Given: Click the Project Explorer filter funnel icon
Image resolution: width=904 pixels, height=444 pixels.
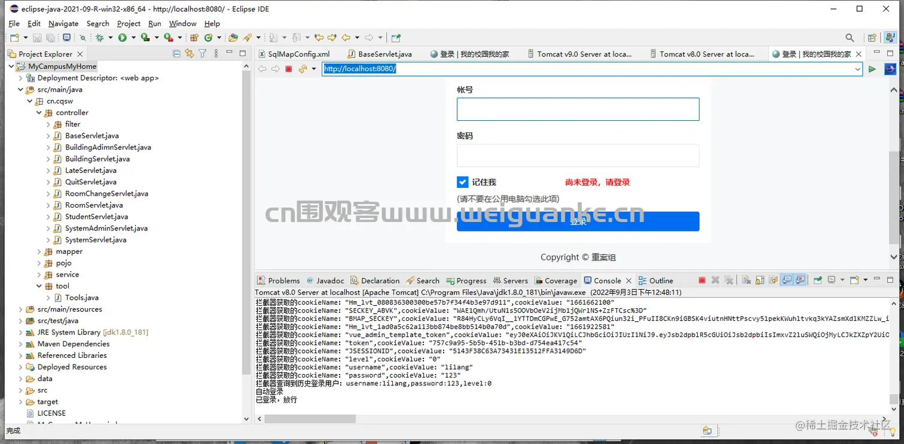Looking at the screenshot, I should pos(203,53).
